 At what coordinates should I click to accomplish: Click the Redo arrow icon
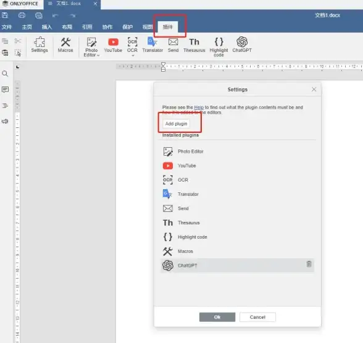tap(72, 15)
